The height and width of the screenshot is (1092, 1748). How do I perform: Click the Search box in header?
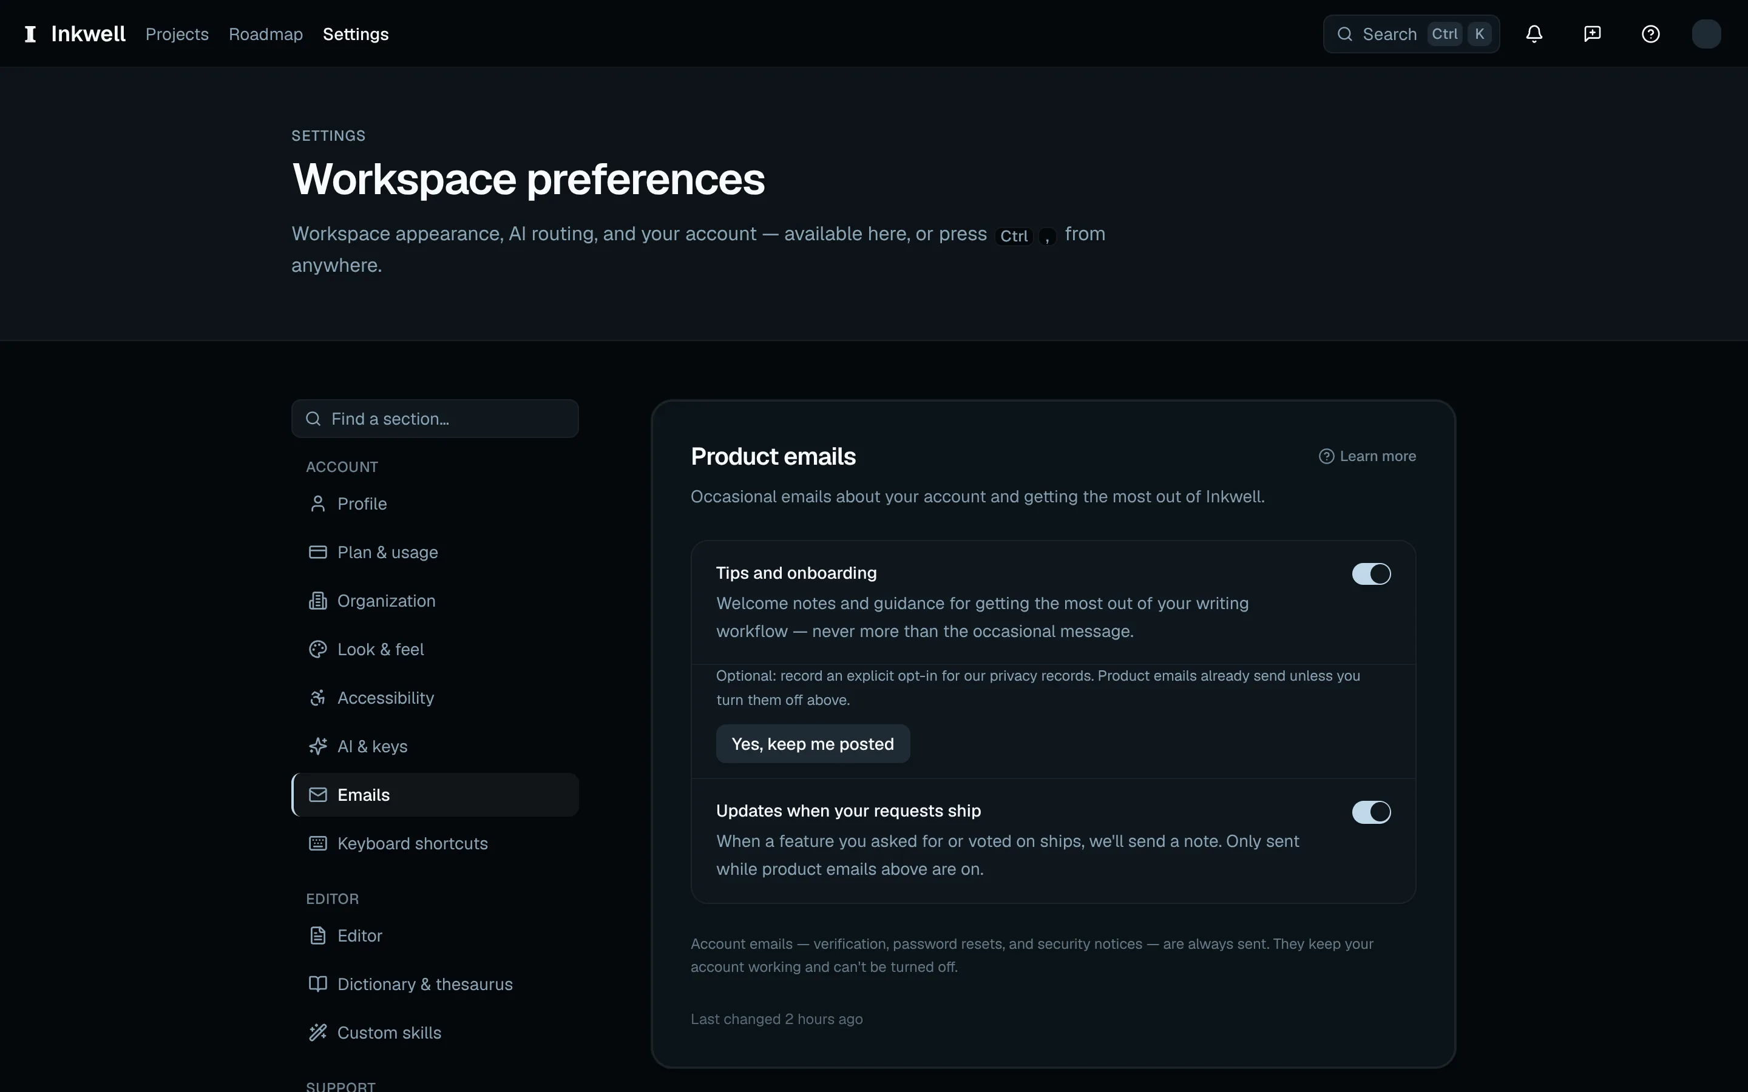[1411, 34]
